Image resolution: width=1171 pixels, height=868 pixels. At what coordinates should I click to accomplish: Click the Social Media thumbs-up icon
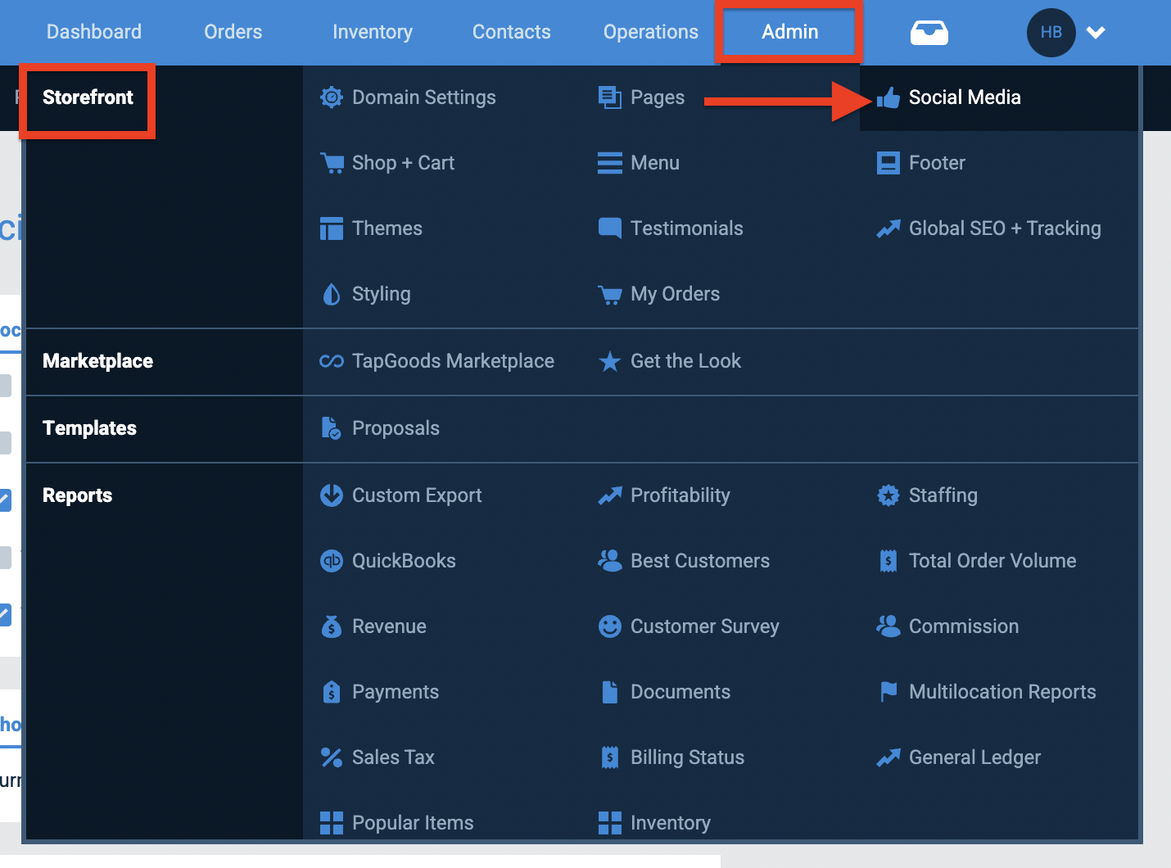click(x=888, y=97)
